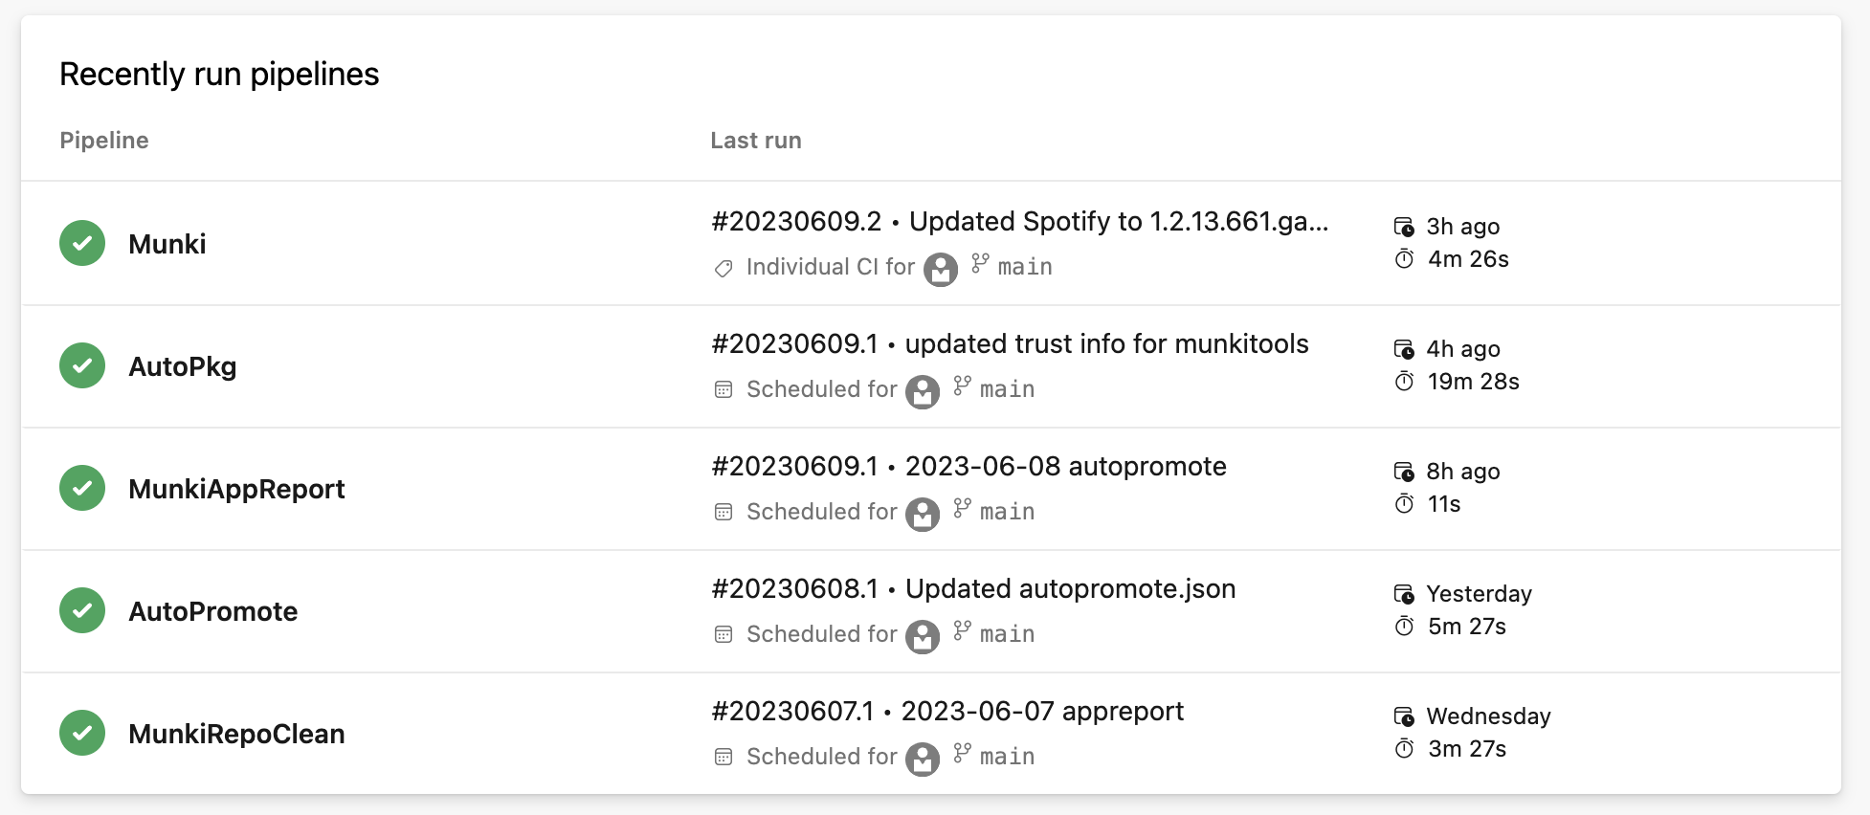
Task: Click the success status icon beside MunkiAppReport
Action: [x=82, y=488]
